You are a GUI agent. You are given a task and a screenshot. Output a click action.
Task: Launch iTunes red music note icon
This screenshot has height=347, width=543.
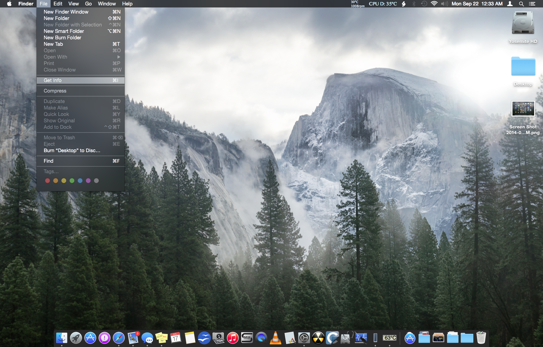coord(232,338)
